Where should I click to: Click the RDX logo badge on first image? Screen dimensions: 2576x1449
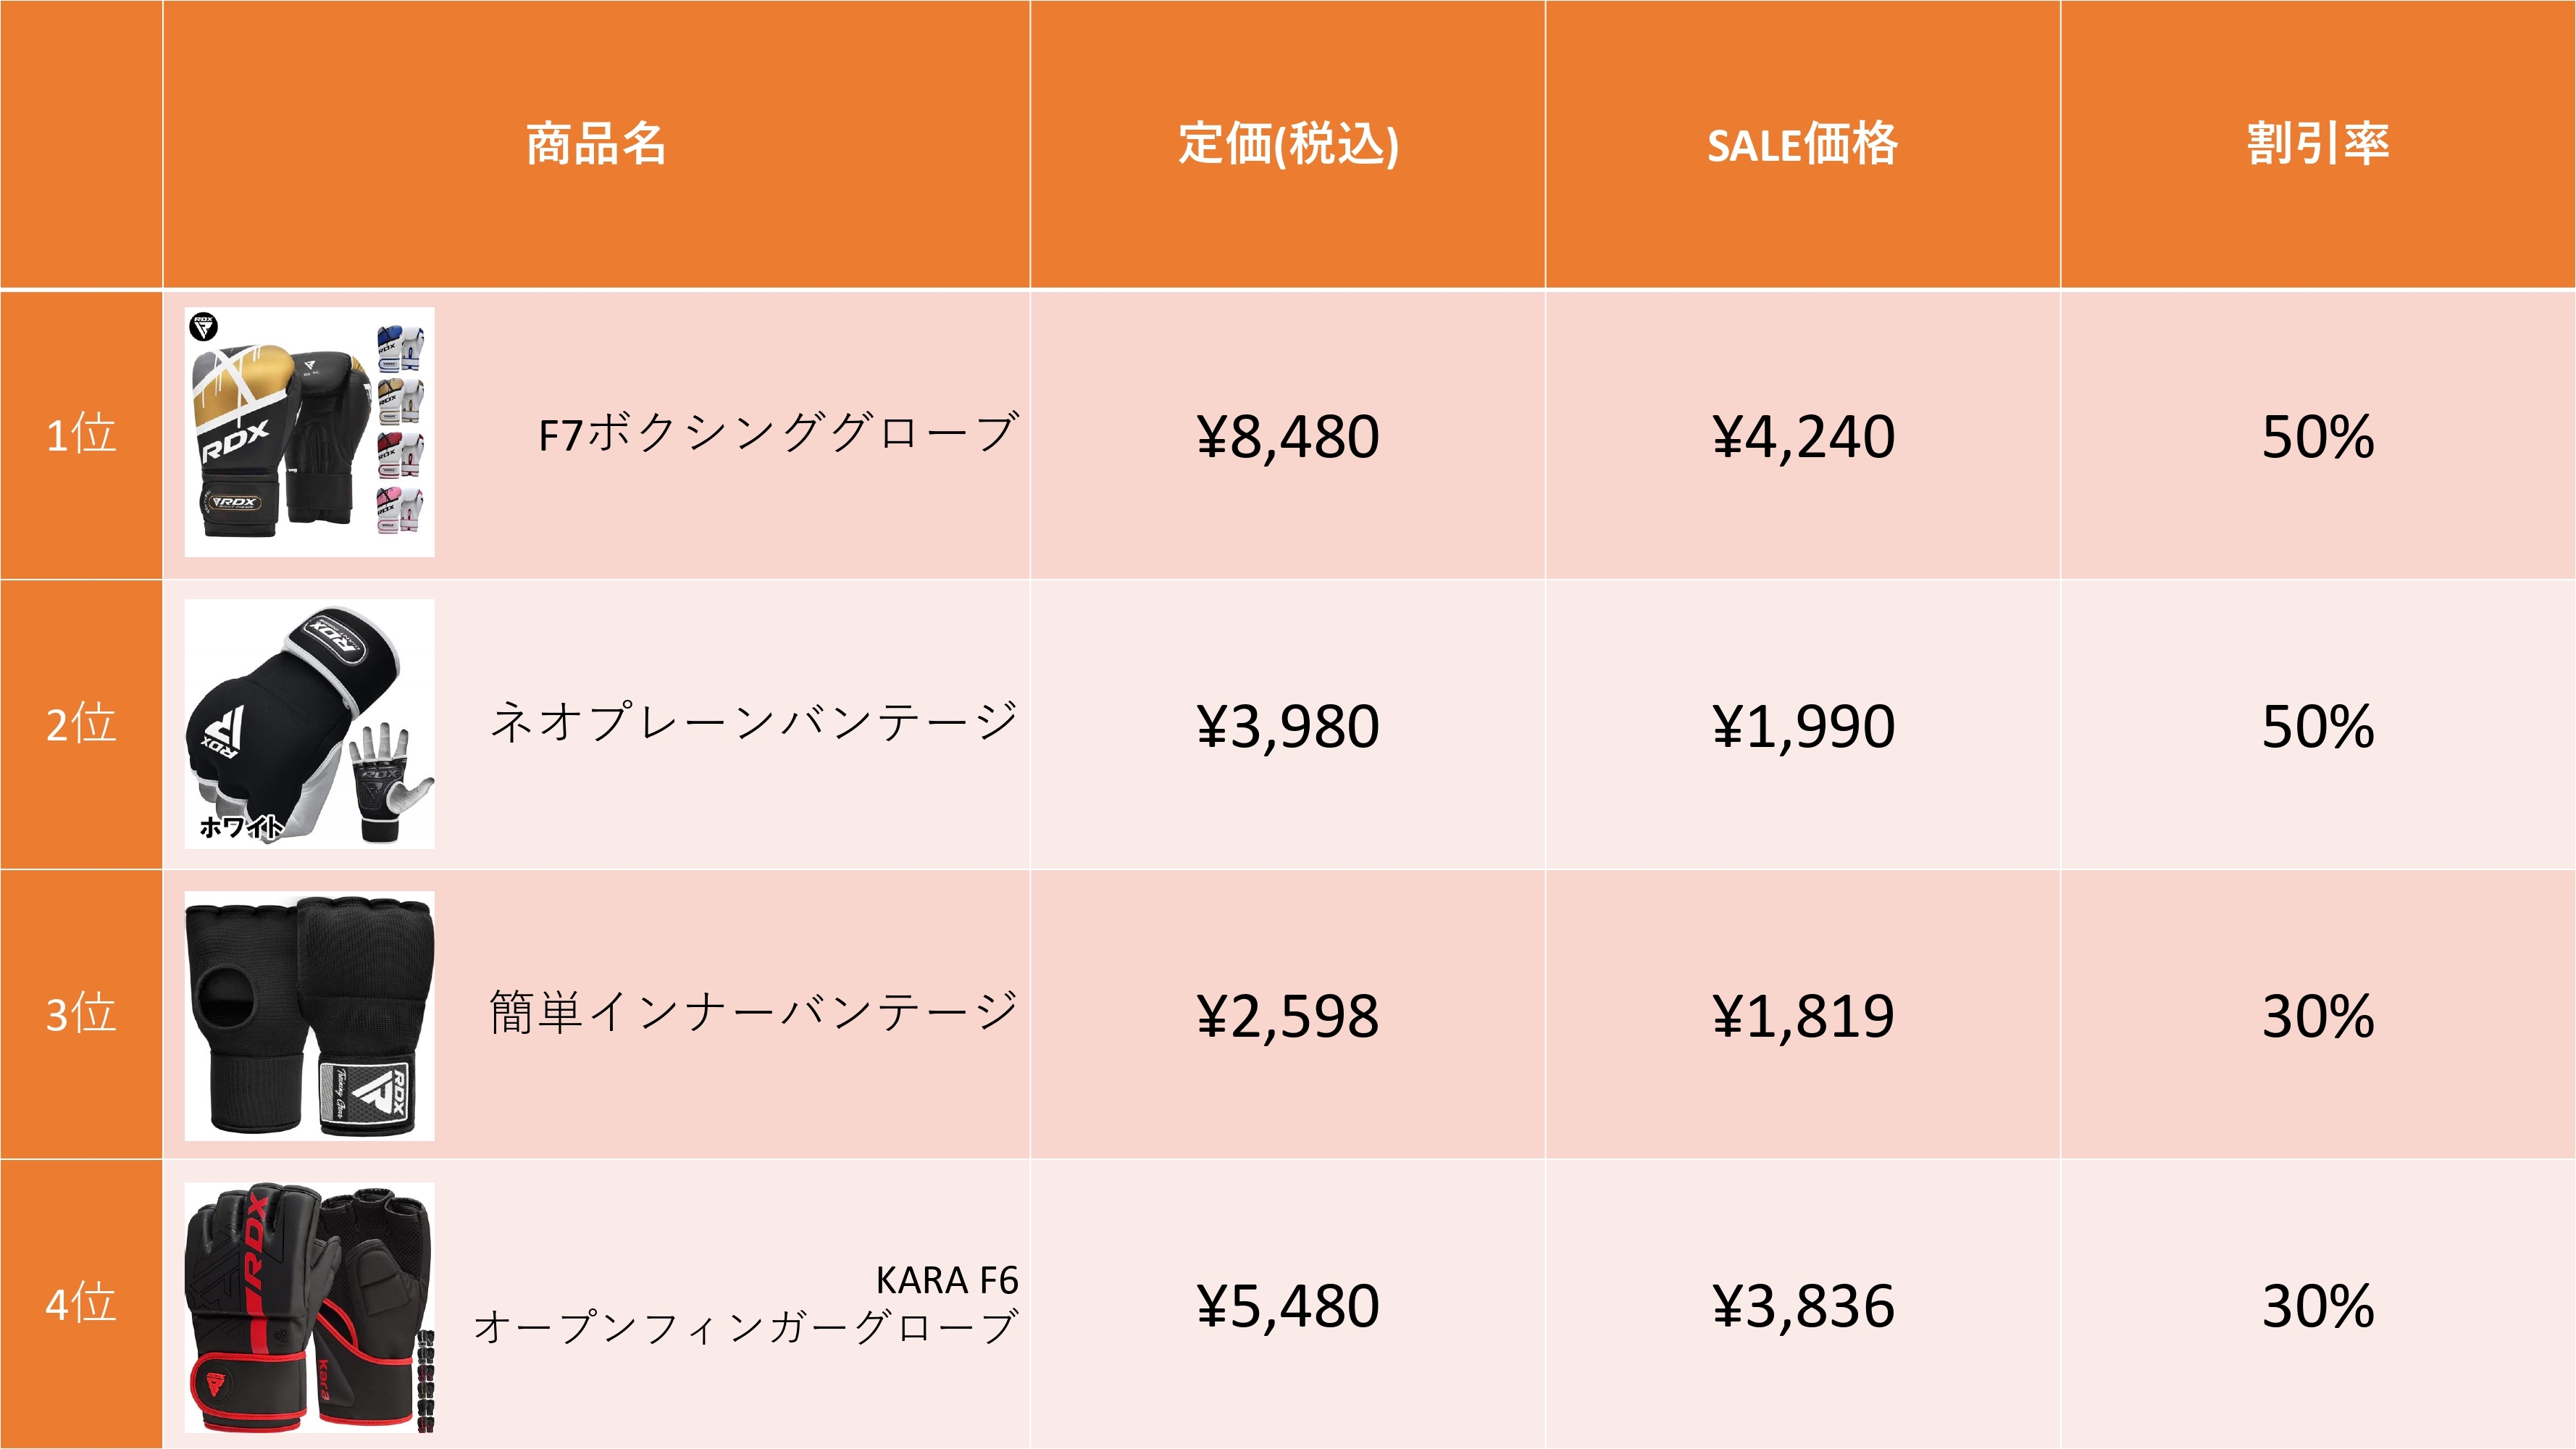(x=203, y=326)
